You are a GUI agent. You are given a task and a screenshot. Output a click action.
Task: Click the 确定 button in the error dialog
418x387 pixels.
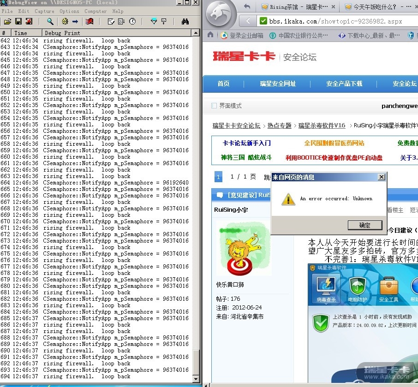click(365, 225)
